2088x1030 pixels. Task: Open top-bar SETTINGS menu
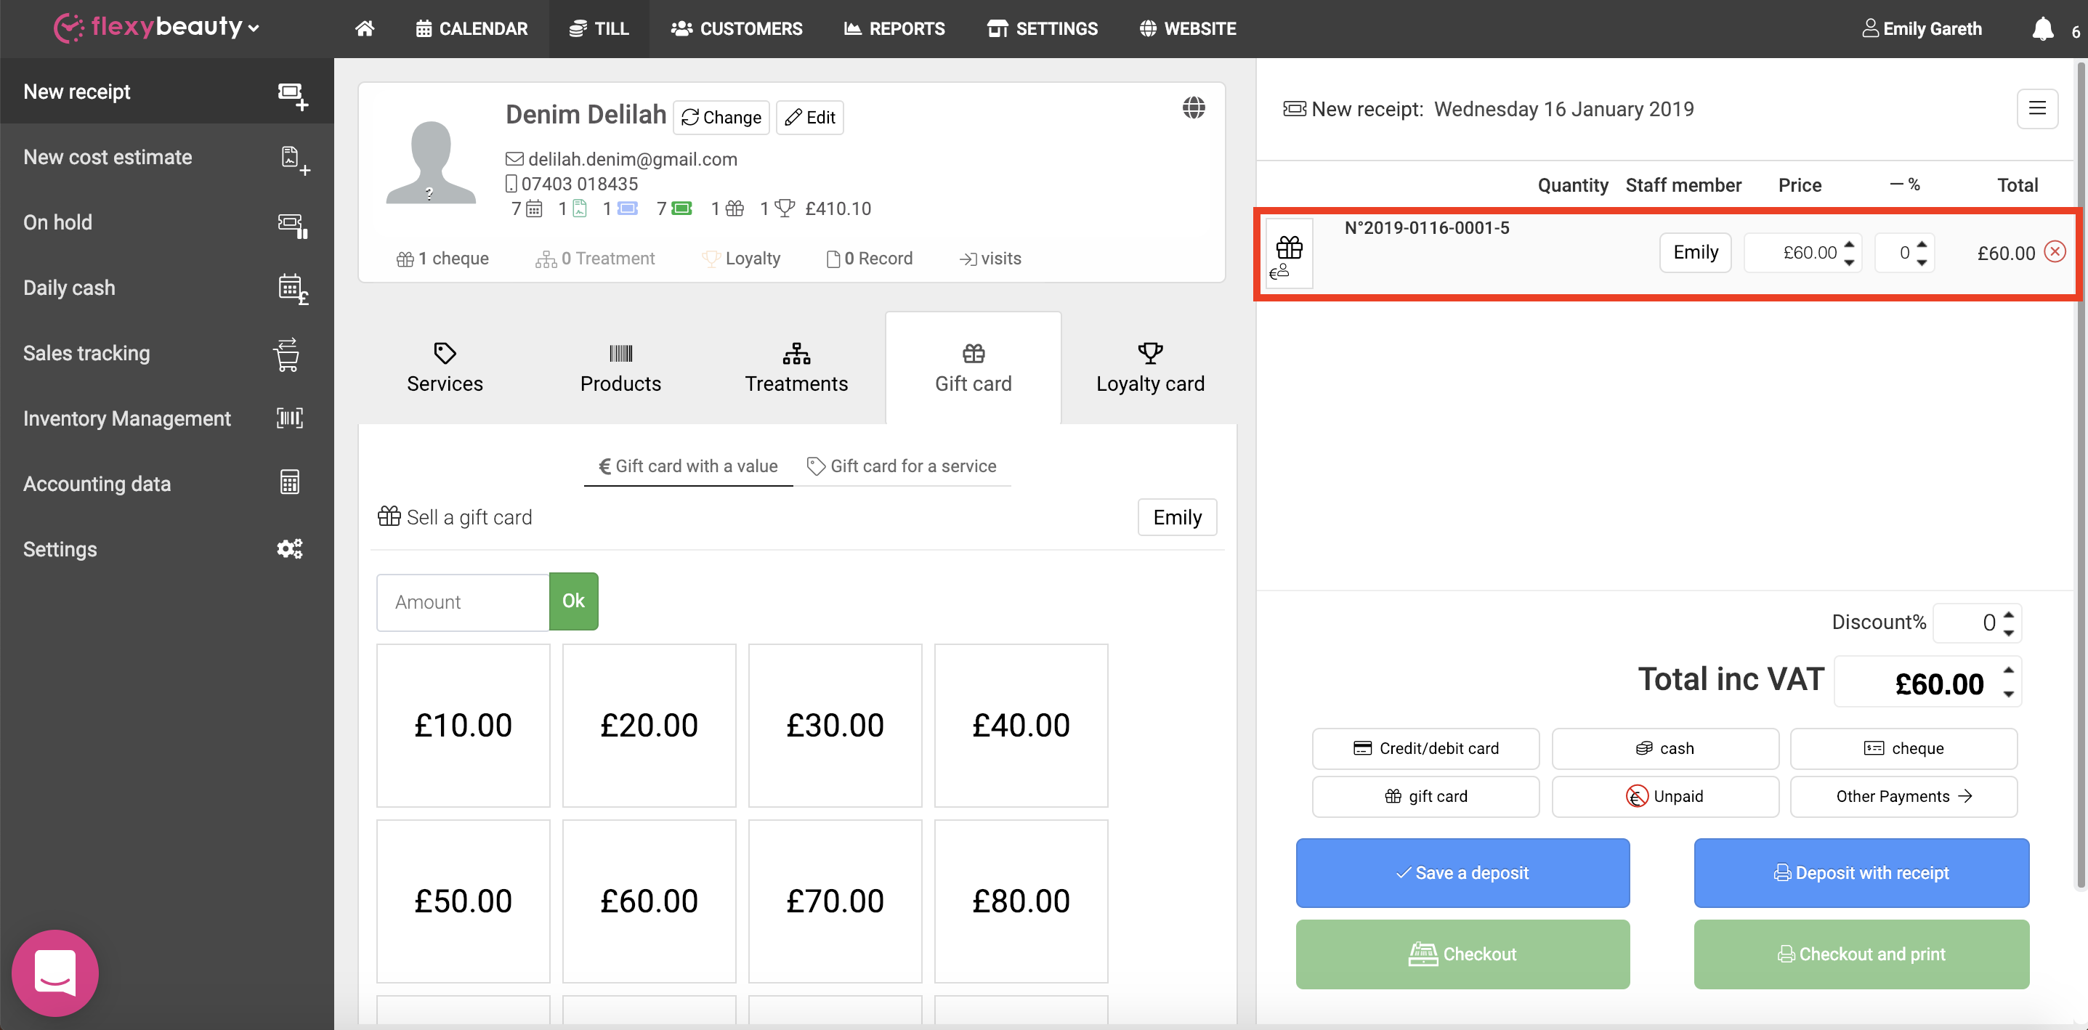(1043, 29)
